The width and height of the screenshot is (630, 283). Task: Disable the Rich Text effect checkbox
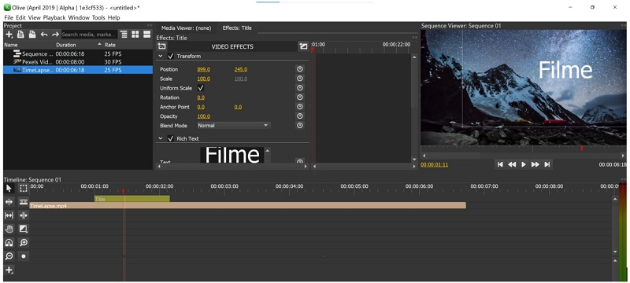(x=171, y=138)
